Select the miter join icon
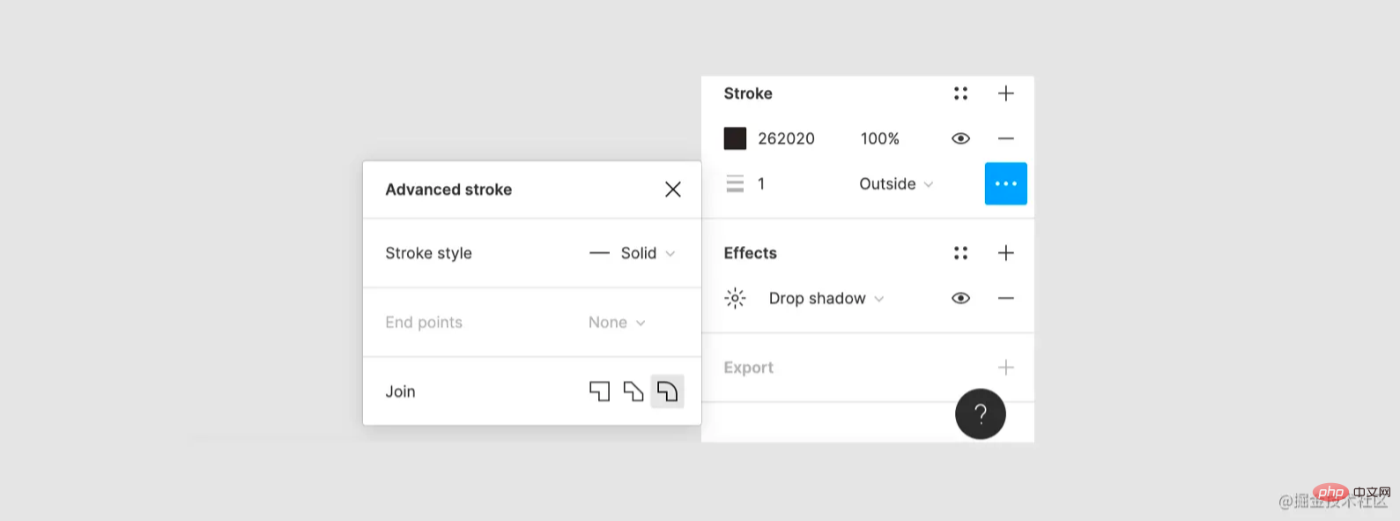The width and height of the screenshot is (1400, 521). coord(599,391)
